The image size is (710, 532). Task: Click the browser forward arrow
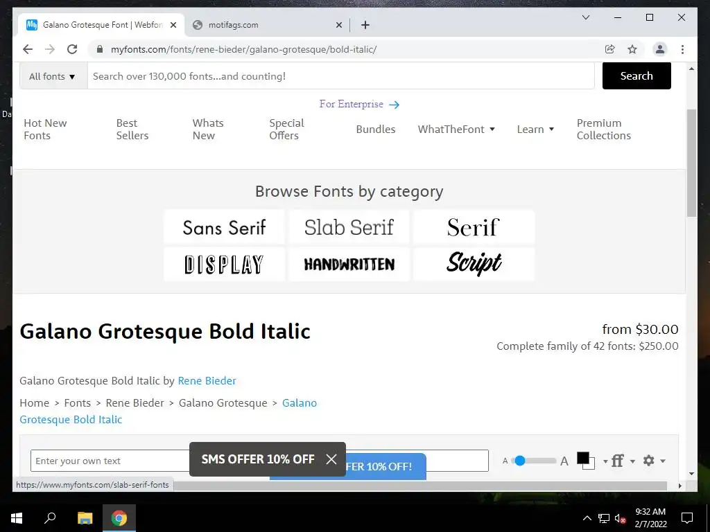[50, 49]
